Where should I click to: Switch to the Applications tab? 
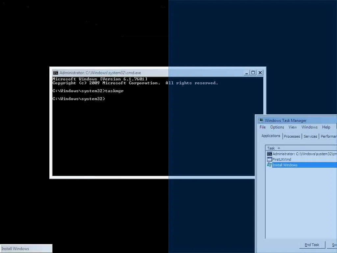tap(271, 136)
